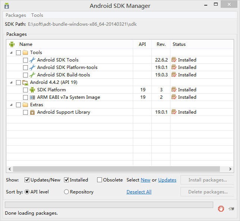Click the red stop hand icon

pos(221,209)
